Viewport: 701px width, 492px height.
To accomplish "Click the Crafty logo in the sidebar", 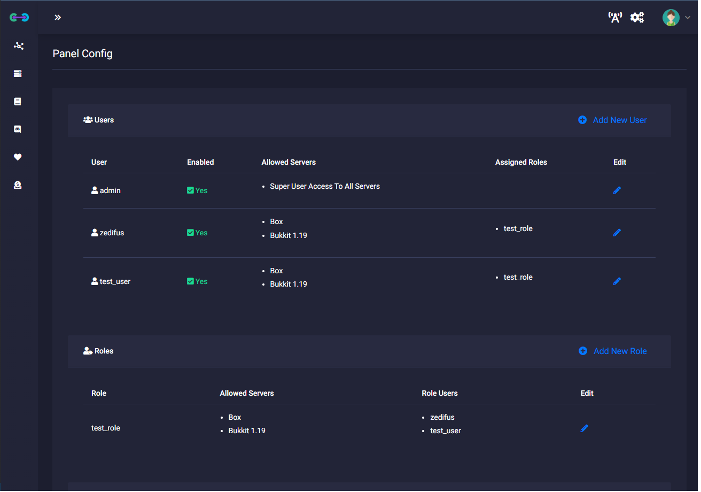I will click(x=19, y=18).
